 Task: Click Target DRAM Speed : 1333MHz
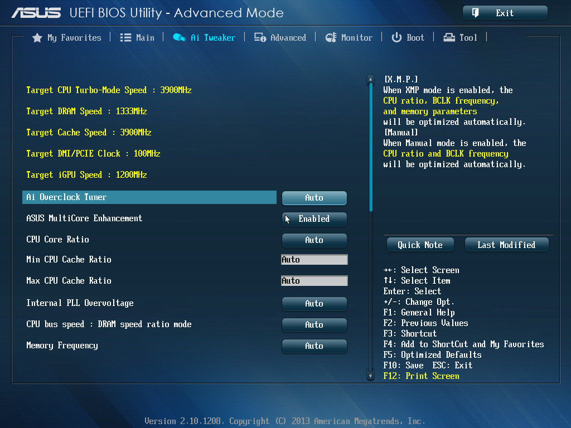pos(86,111)
